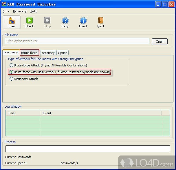176x170 pixels.
Task: Minimize the RAR Password Unlocker window
Action: point(158,4)
